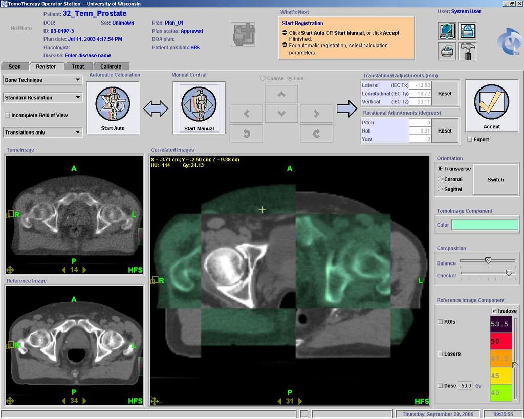Select Sagittal orientation
Screen dimensions: 524x419
tap(440, 189)
